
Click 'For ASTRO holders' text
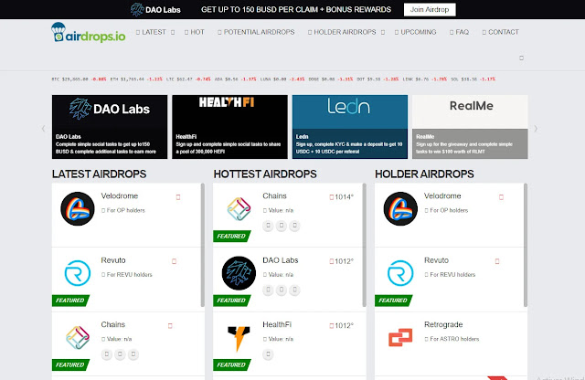454,339
